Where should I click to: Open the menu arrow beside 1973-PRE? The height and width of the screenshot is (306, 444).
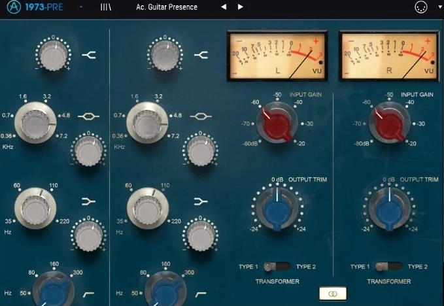pyautogui.click(x=80, y=7)
